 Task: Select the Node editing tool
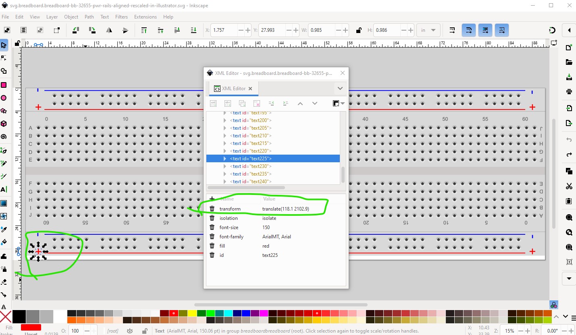tap(4, 58)
